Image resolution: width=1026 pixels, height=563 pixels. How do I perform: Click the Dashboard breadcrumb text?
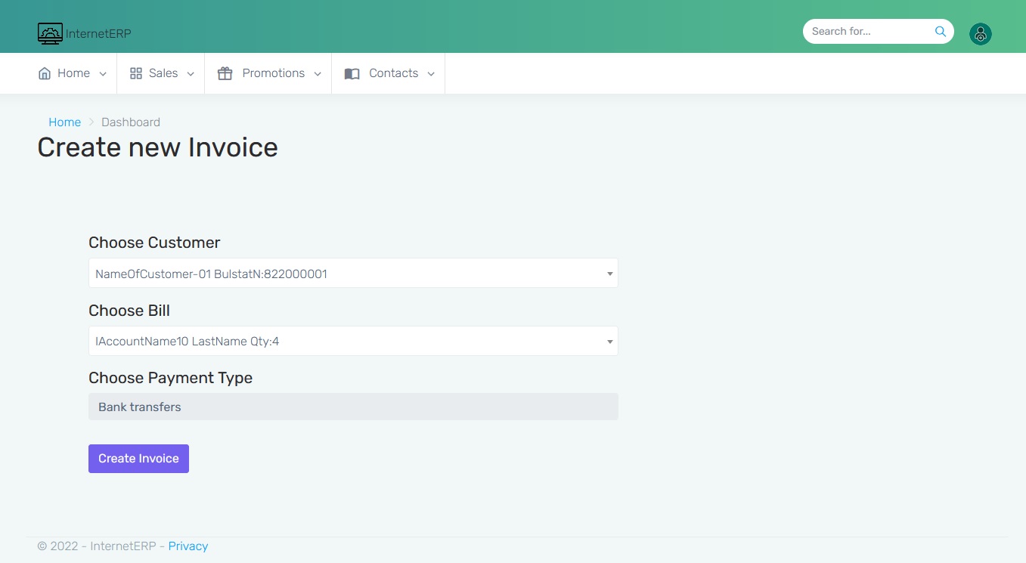click(x=131, y=122)
